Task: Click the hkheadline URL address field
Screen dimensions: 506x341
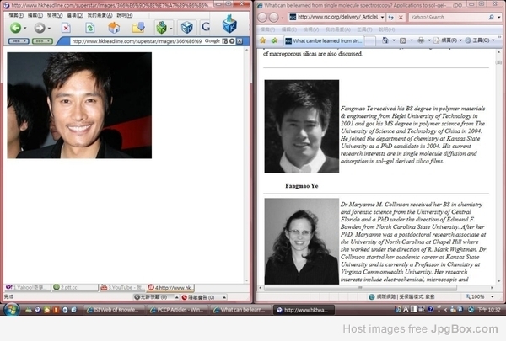Action: [135, 40]
